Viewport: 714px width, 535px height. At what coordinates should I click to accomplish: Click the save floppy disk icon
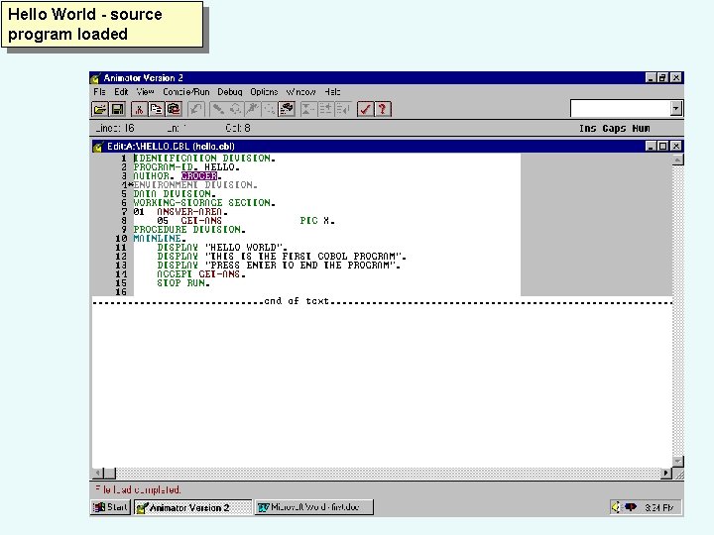pos(117,109)
